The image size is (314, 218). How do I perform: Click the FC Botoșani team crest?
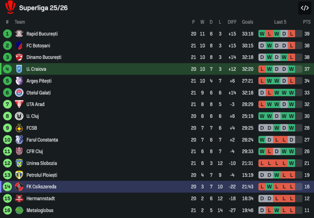click(19, 45)
